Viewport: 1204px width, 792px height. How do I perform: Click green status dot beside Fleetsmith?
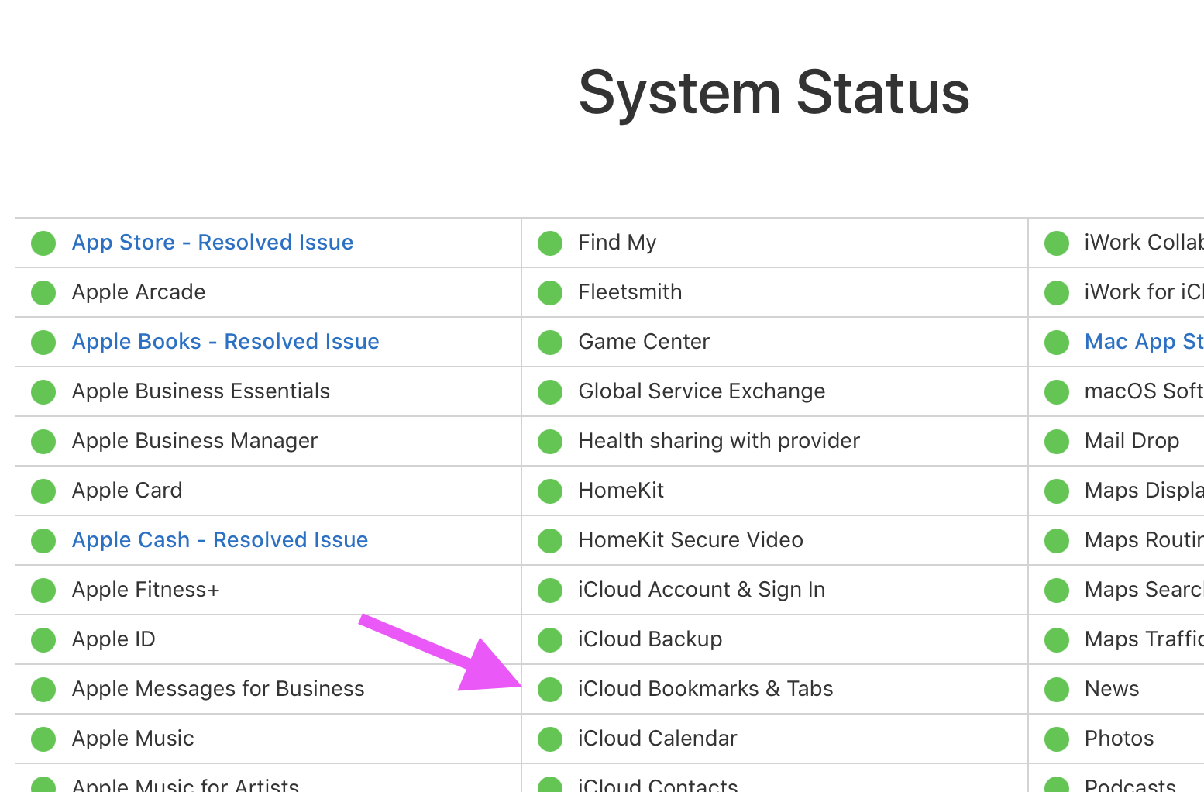pyautogui.click(x=550, y=293)
